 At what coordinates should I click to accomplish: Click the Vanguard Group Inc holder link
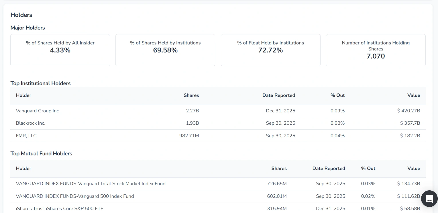click(x=37, y=111)
